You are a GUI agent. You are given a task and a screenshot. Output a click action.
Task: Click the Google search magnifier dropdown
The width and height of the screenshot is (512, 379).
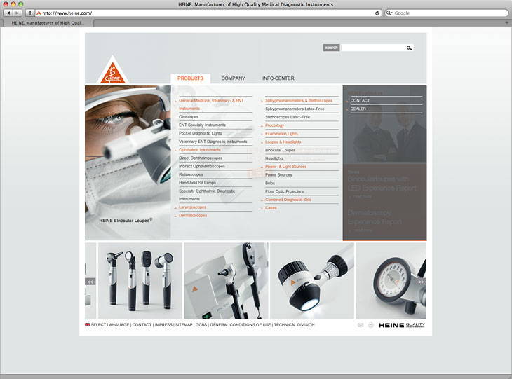pyautogui.click(x=389, y=13)
